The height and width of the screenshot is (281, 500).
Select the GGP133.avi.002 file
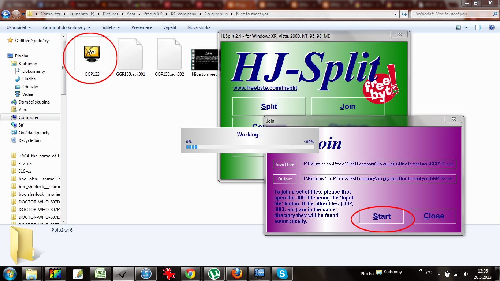point(169,55)
